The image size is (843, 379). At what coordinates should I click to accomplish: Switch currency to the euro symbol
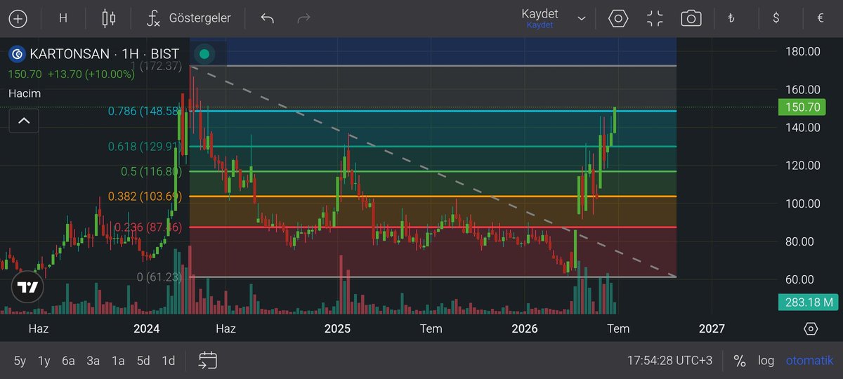[820, 18]
